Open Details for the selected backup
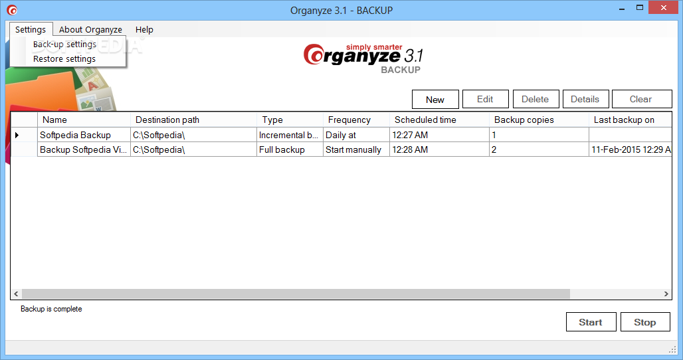 coord(585,99)
